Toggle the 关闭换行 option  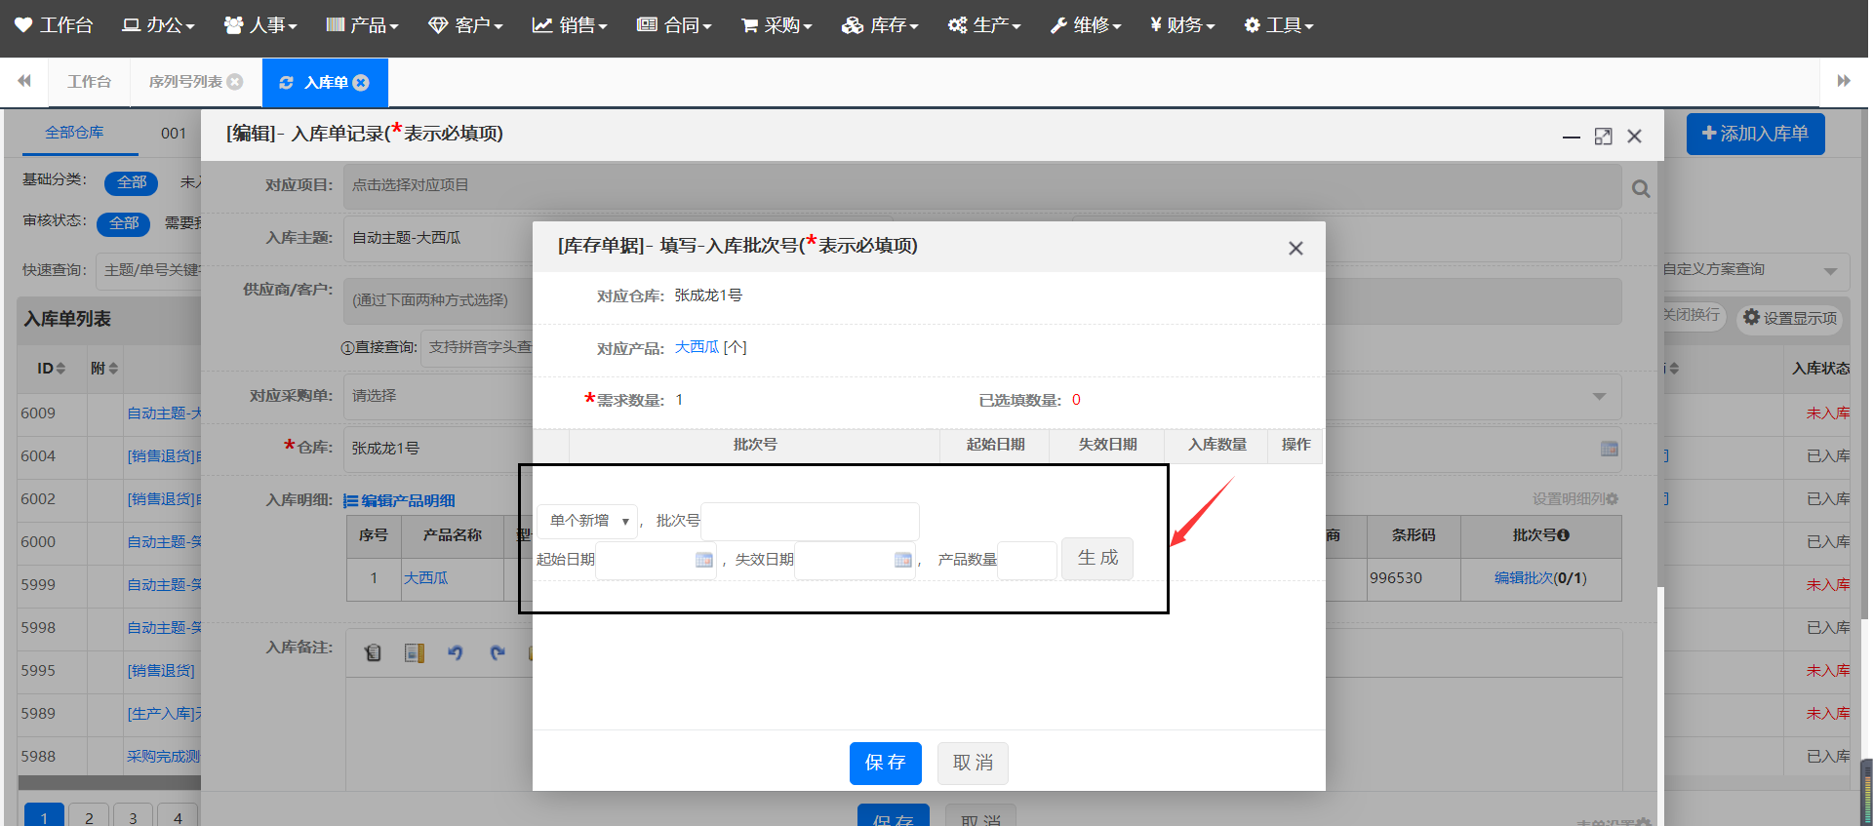pos(1692,315)
